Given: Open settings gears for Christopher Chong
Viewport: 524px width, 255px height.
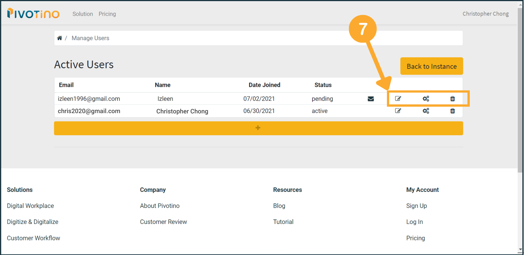Looking at the screenshot, I should (x=426, y=111).
